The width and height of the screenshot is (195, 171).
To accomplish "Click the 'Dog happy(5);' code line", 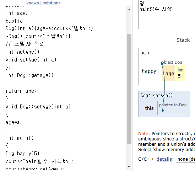I will click(x=24, y=154).
